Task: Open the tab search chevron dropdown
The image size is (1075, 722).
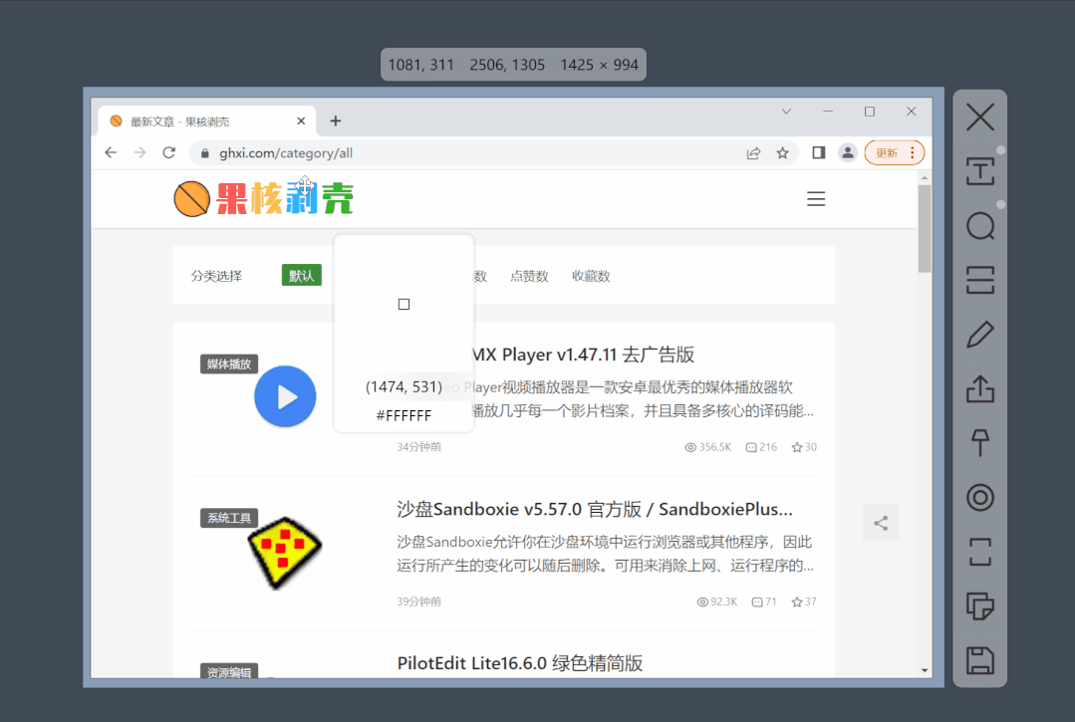Action: [x=786, y=111]
